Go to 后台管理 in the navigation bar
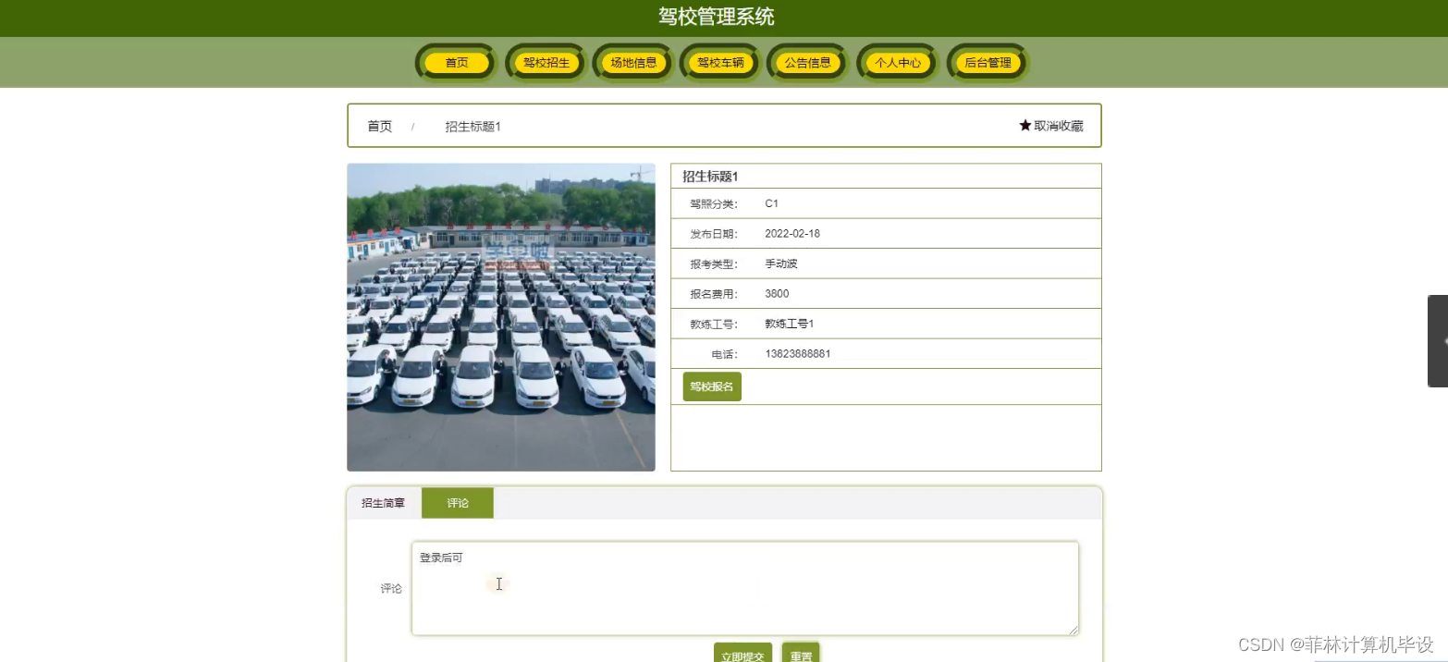The width and height of the screenshot is (1448, 662). point(988,63)
